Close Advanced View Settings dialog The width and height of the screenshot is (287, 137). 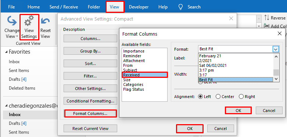click(x=231, y=18)
